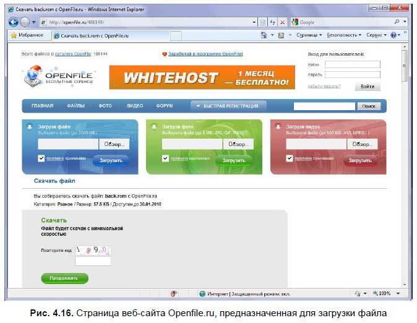Open the 100% zoom level dropdown
Image resolution: width=417 pixels, height=323 pixels.
(x=384, y=293)
